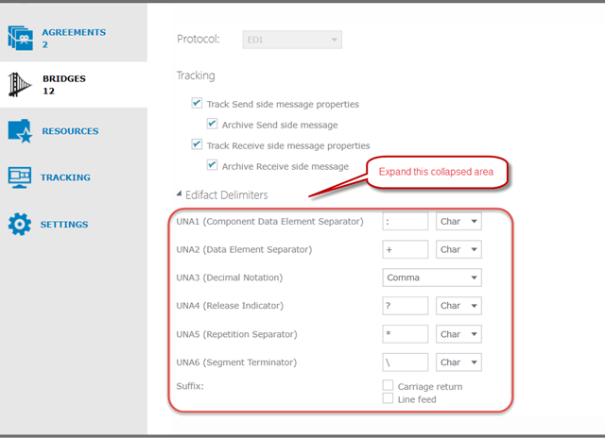Enable Line feed suffix checkbox
The image size is (605, 438).
tap(388, 398)
